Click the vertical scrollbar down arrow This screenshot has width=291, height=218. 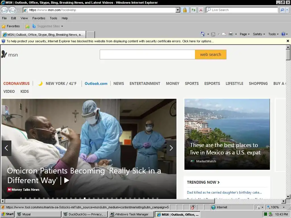point(288,196)
